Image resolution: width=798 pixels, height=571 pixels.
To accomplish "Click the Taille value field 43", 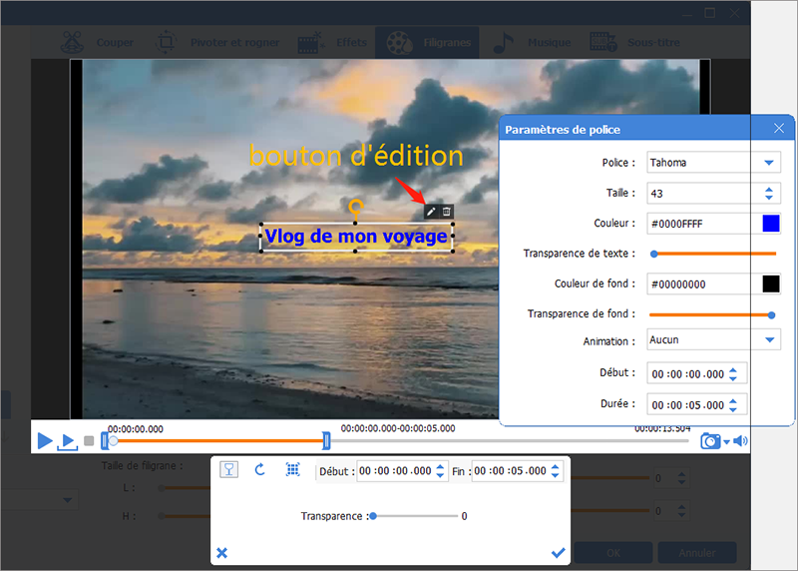I will 704,194.
